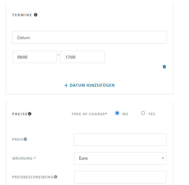Focus the Preis input field
Image resolution: width=189 pixels, height=185 pixels.
point(120,140)
